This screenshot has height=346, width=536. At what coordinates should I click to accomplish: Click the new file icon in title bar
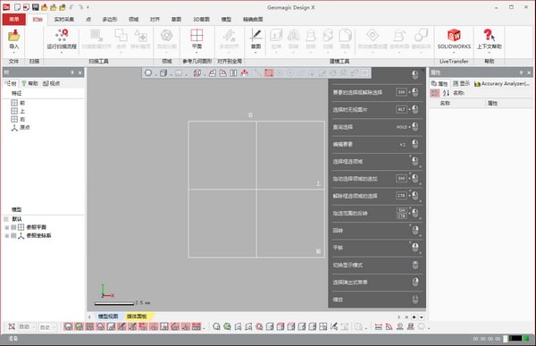click(x=17, y=7)
